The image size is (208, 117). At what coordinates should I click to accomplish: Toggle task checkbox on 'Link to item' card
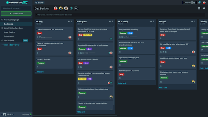pos(40,37)
